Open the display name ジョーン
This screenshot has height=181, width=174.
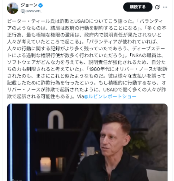(29, 5)
